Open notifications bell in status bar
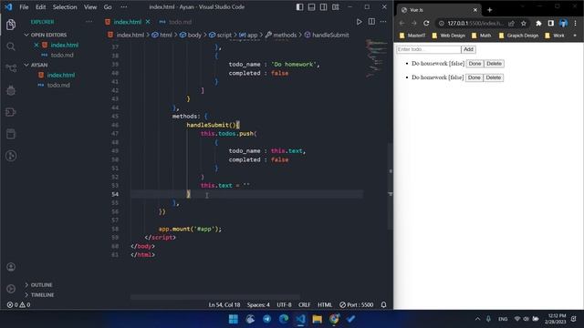This screenshot has width=584, height=328. click(383, 304)
